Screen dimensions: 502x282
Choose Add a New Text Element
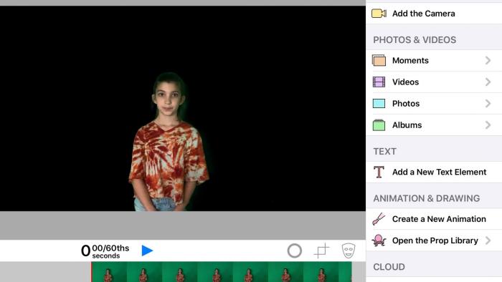(434, 172)
